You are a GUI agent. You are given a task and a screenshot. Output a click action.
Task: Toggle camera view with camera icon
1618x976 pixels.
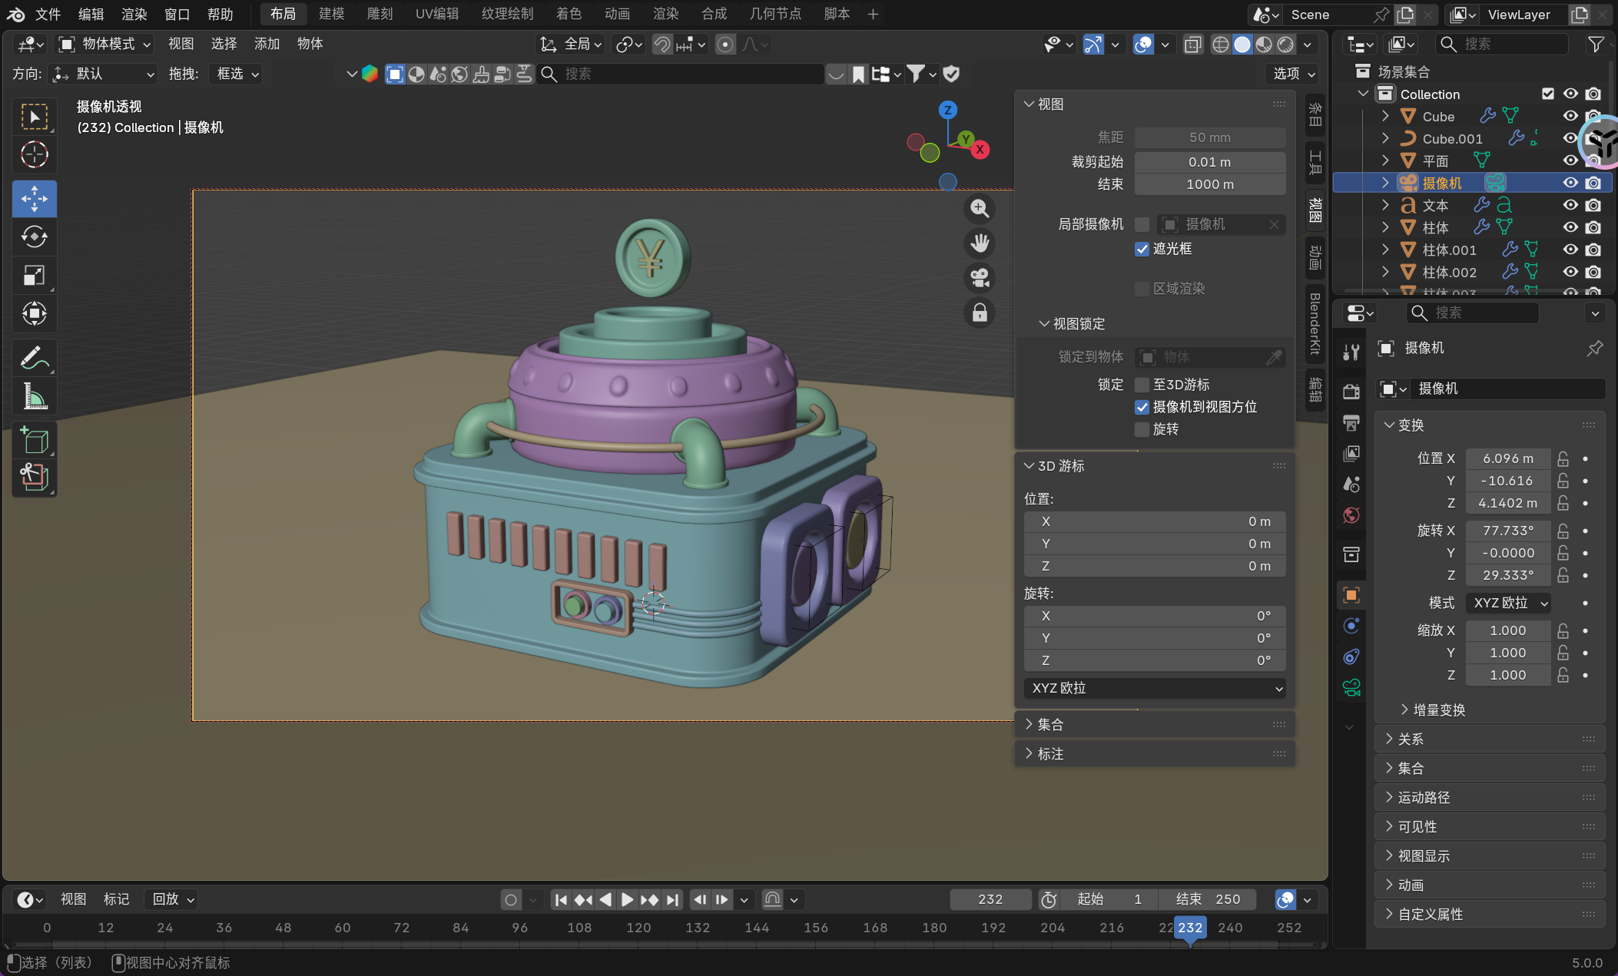[980, 278]
